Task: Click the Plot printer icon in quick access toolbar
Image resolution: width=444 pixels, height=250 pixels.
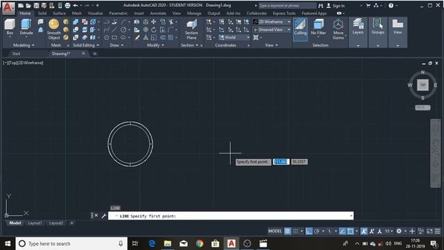Action: [67, 6]
